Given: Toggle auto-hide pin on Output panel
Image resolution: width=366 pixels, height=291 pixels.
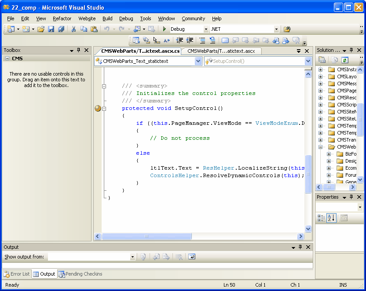Looking at the screenshot, I should click(300, 247).
